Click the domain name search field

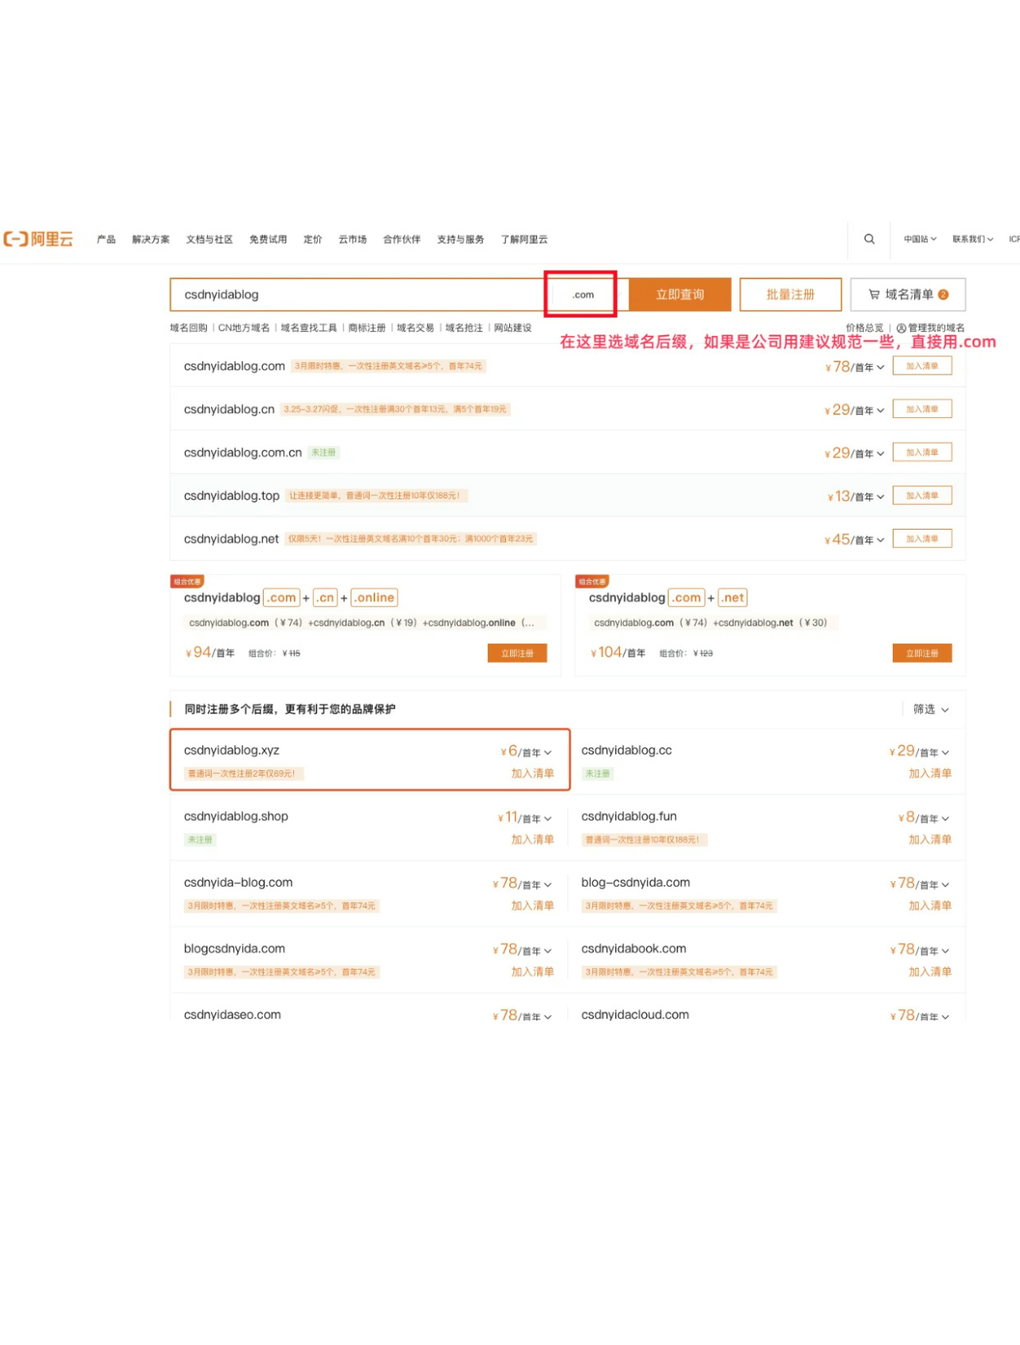coord(359,294)
